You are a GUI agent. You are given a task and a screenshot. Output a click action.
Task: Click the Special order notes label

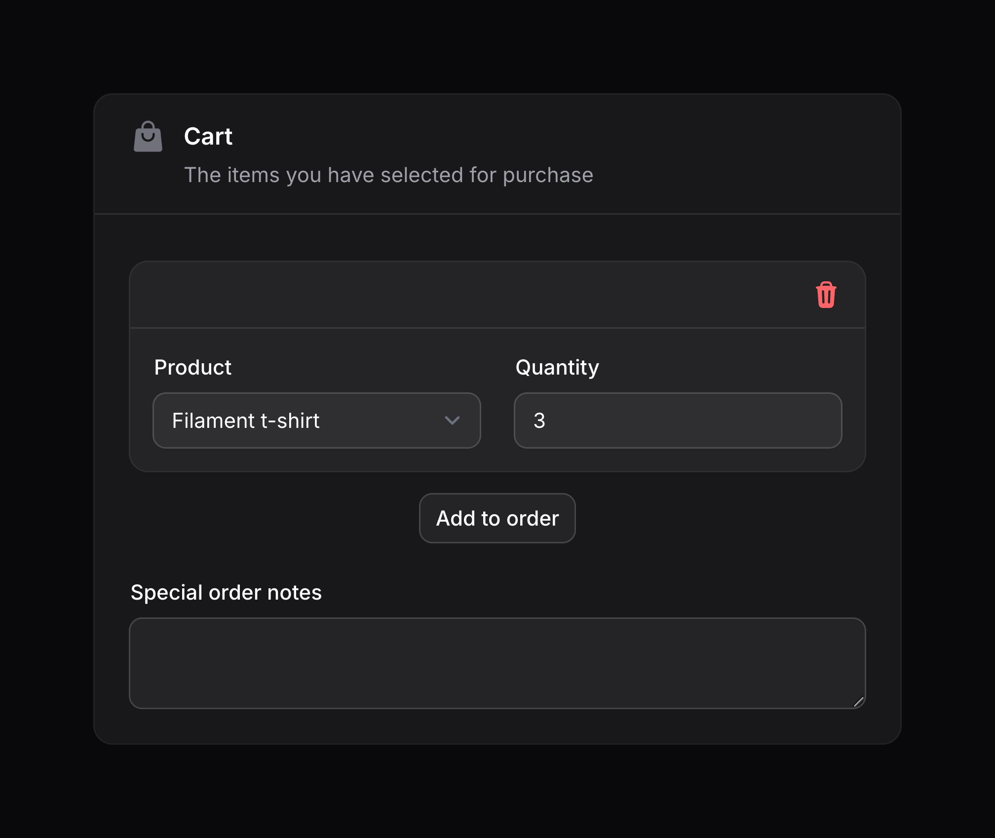226,592
